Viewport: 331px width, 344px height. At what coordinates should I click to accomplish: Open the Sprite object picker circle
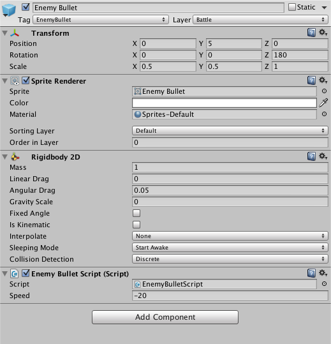[x=324, y=91]
